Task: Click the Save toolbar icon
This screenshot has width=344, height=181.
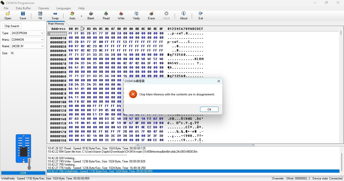Action: [23, 16]
